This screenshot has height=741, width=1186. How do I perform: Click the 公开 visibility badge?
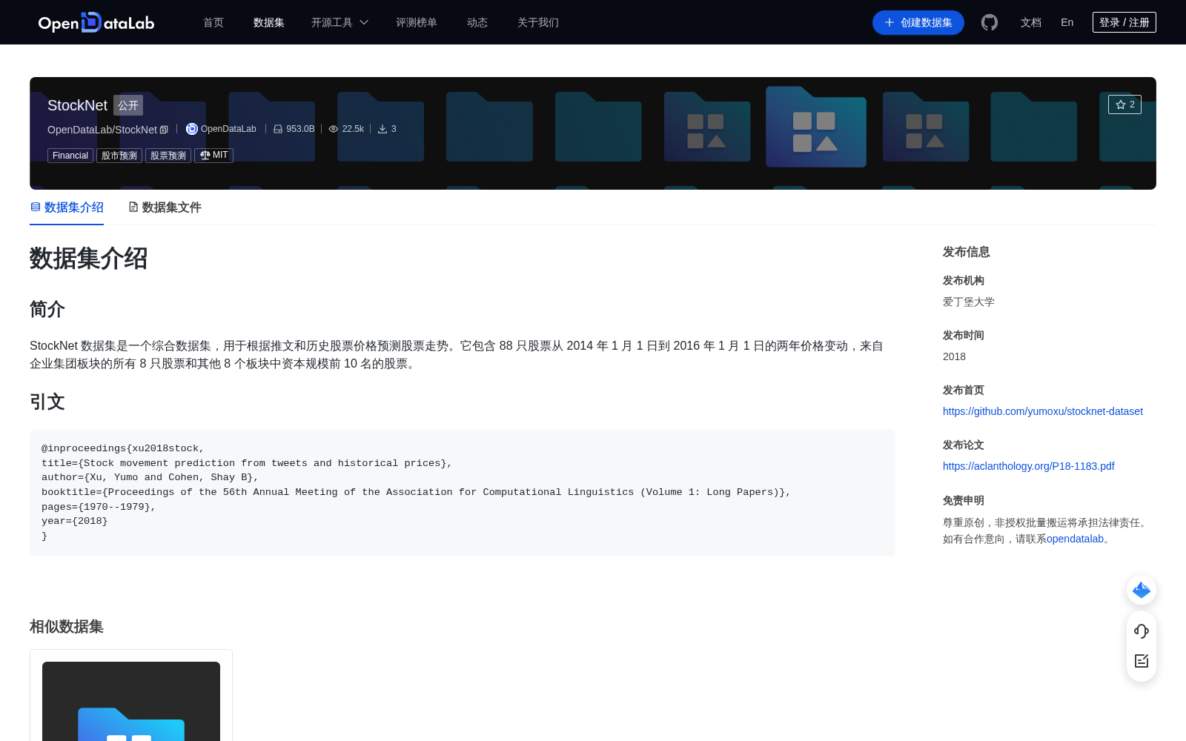pyautogui.click(x=128, y=105)
